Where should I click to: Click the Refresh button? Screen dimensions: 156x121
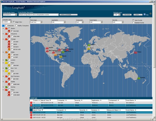pyautogui.click(x=127, y=15)
